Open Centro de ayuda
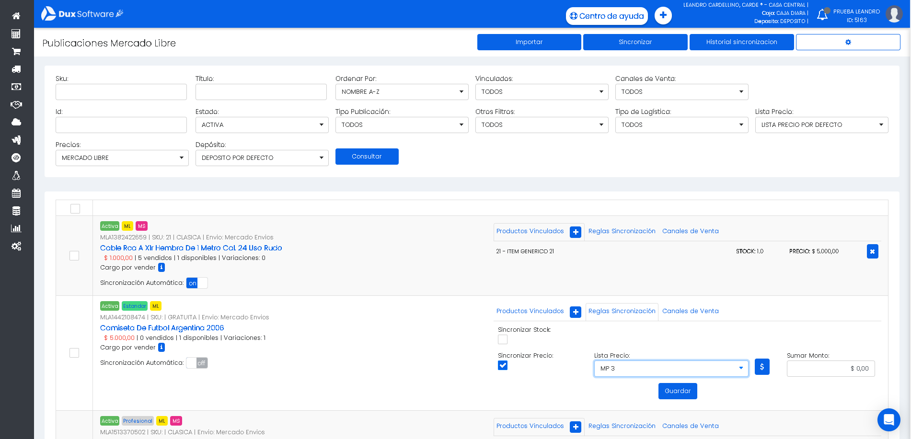The image size is (911, 439). (607, 16)
